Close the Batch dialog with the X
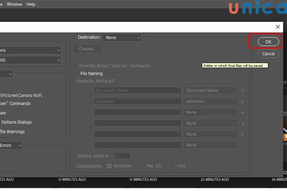The image size is (287, 191). coord(277,27)
